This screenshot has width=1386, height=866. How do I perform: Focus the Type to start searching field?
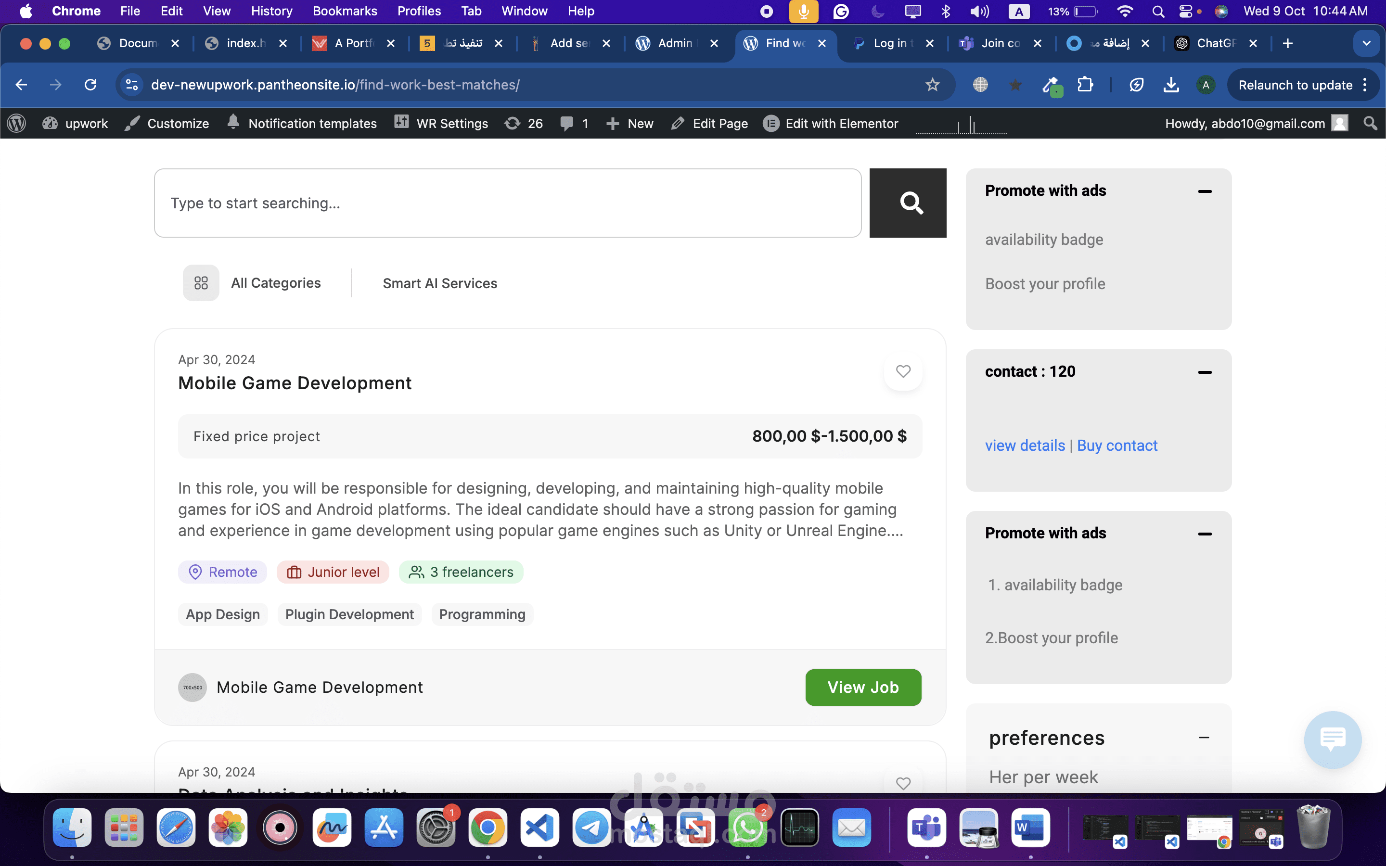(507, 203)
